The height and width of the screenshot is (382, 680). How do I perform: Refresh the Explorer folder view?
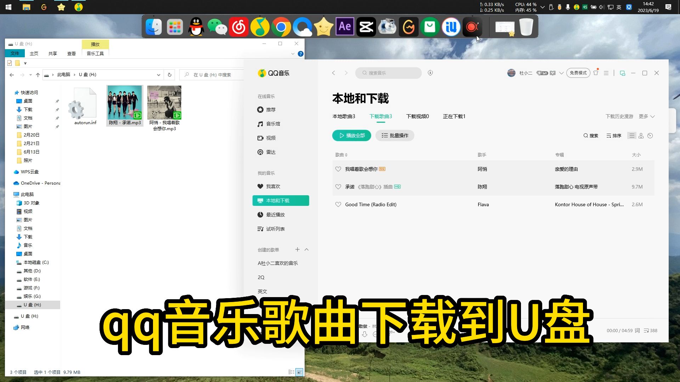click(x=169, y=75)
